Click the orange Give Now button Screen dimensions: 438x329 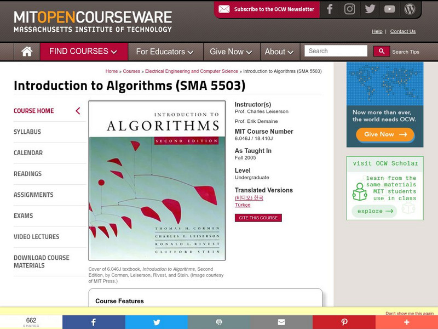[385, 134]
